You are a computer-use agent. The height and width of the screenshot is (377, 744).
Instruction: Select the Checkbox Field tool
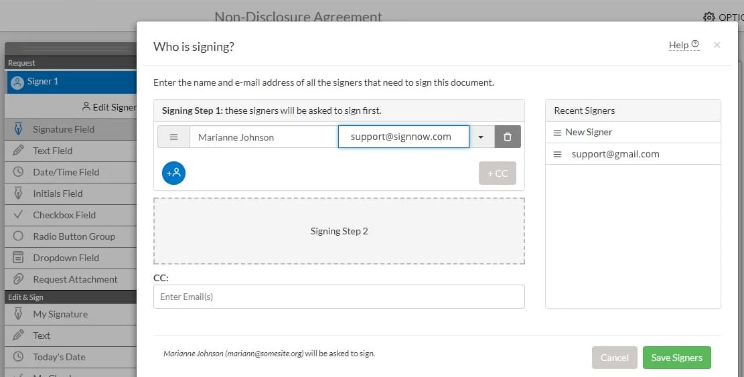pyautogui.click(x=64, y=215)
